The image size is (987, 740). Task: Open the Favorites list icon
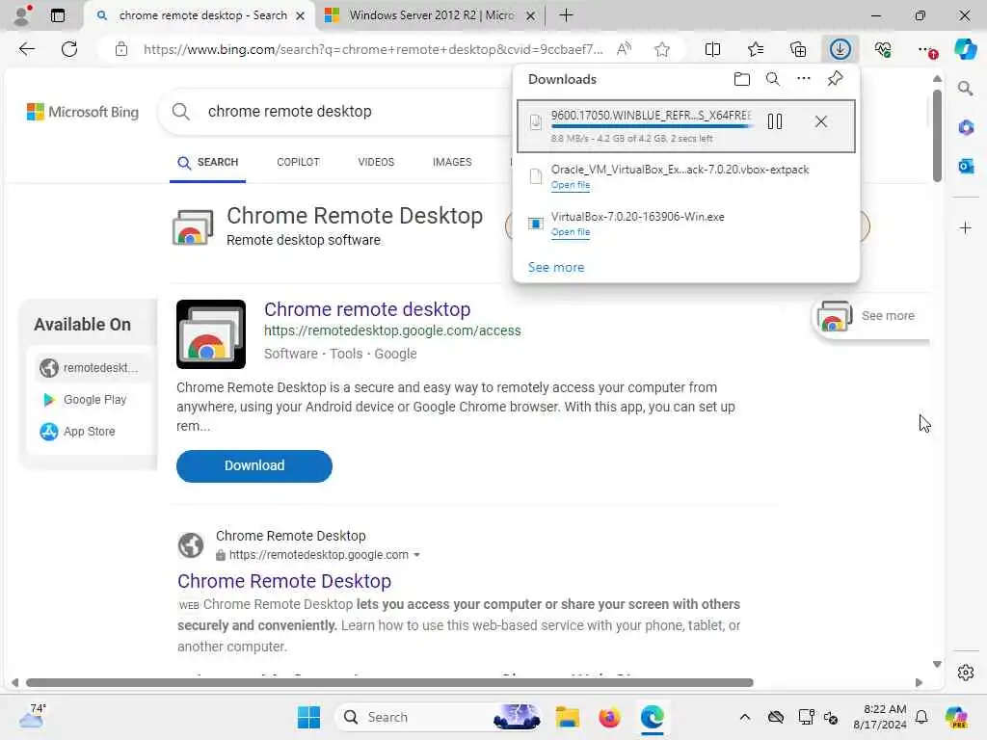click(x=756, y=49)
